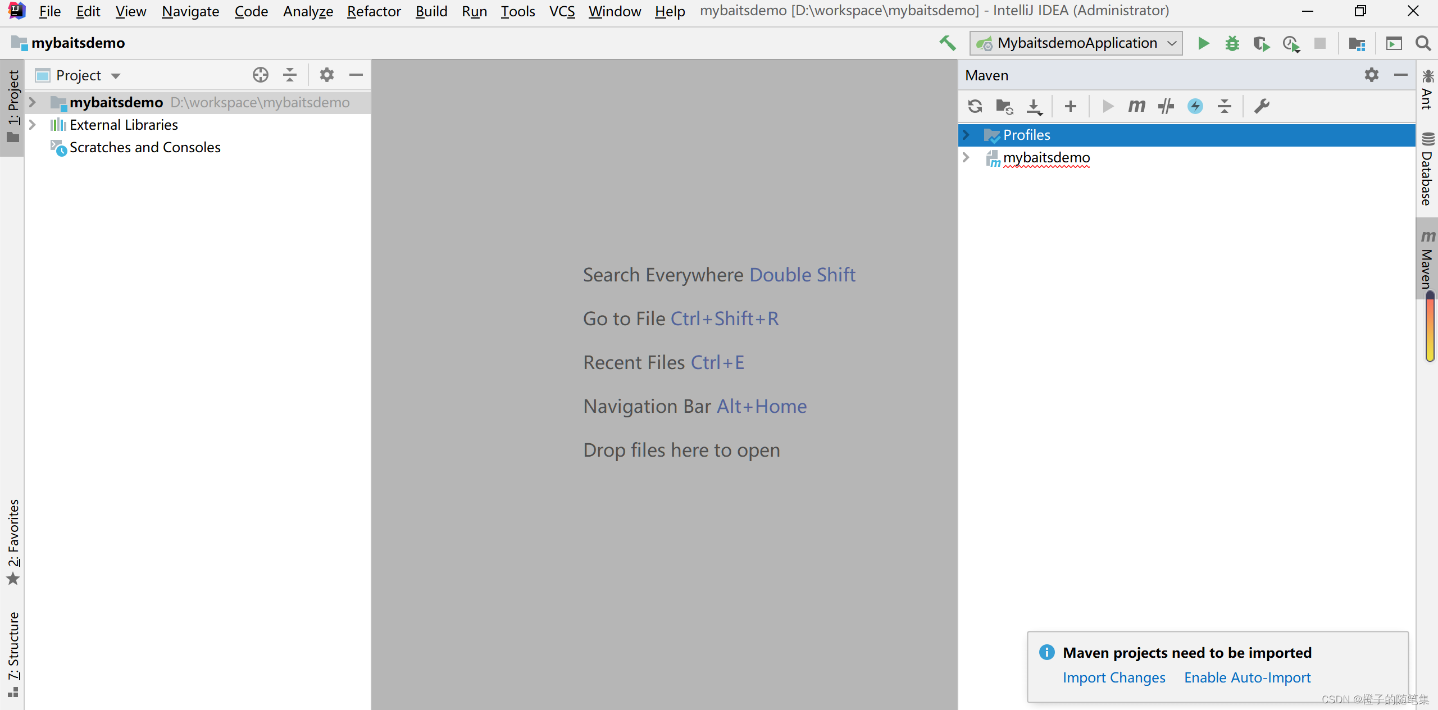Hide the Maven tool window
Screen dimensions: 1438x710
[1401, 75]
